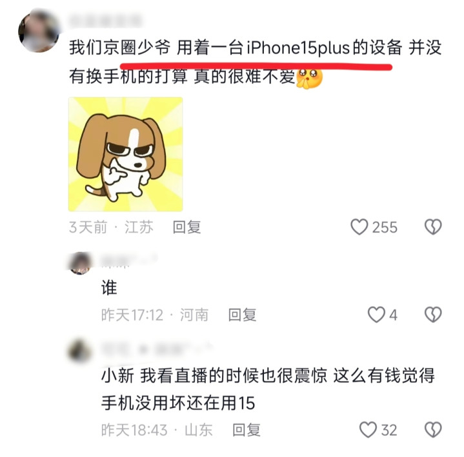
Task: Tap the pleading emoji in the comment
Action: tap(309, 79)
